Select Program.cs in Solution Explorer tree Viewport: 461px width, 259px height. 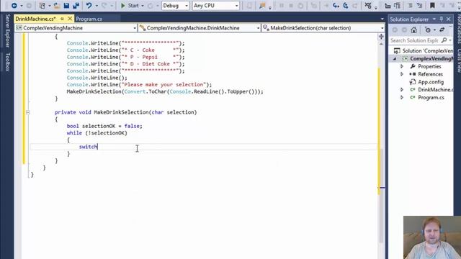[x=431, y=98]
